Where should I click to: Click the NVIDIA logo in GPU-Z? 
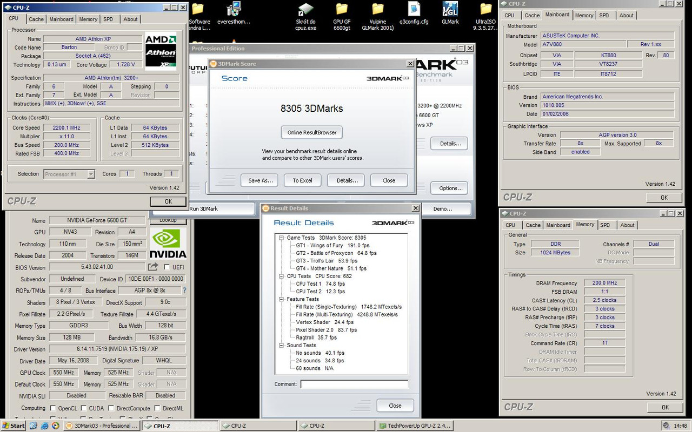click(168, 244)
